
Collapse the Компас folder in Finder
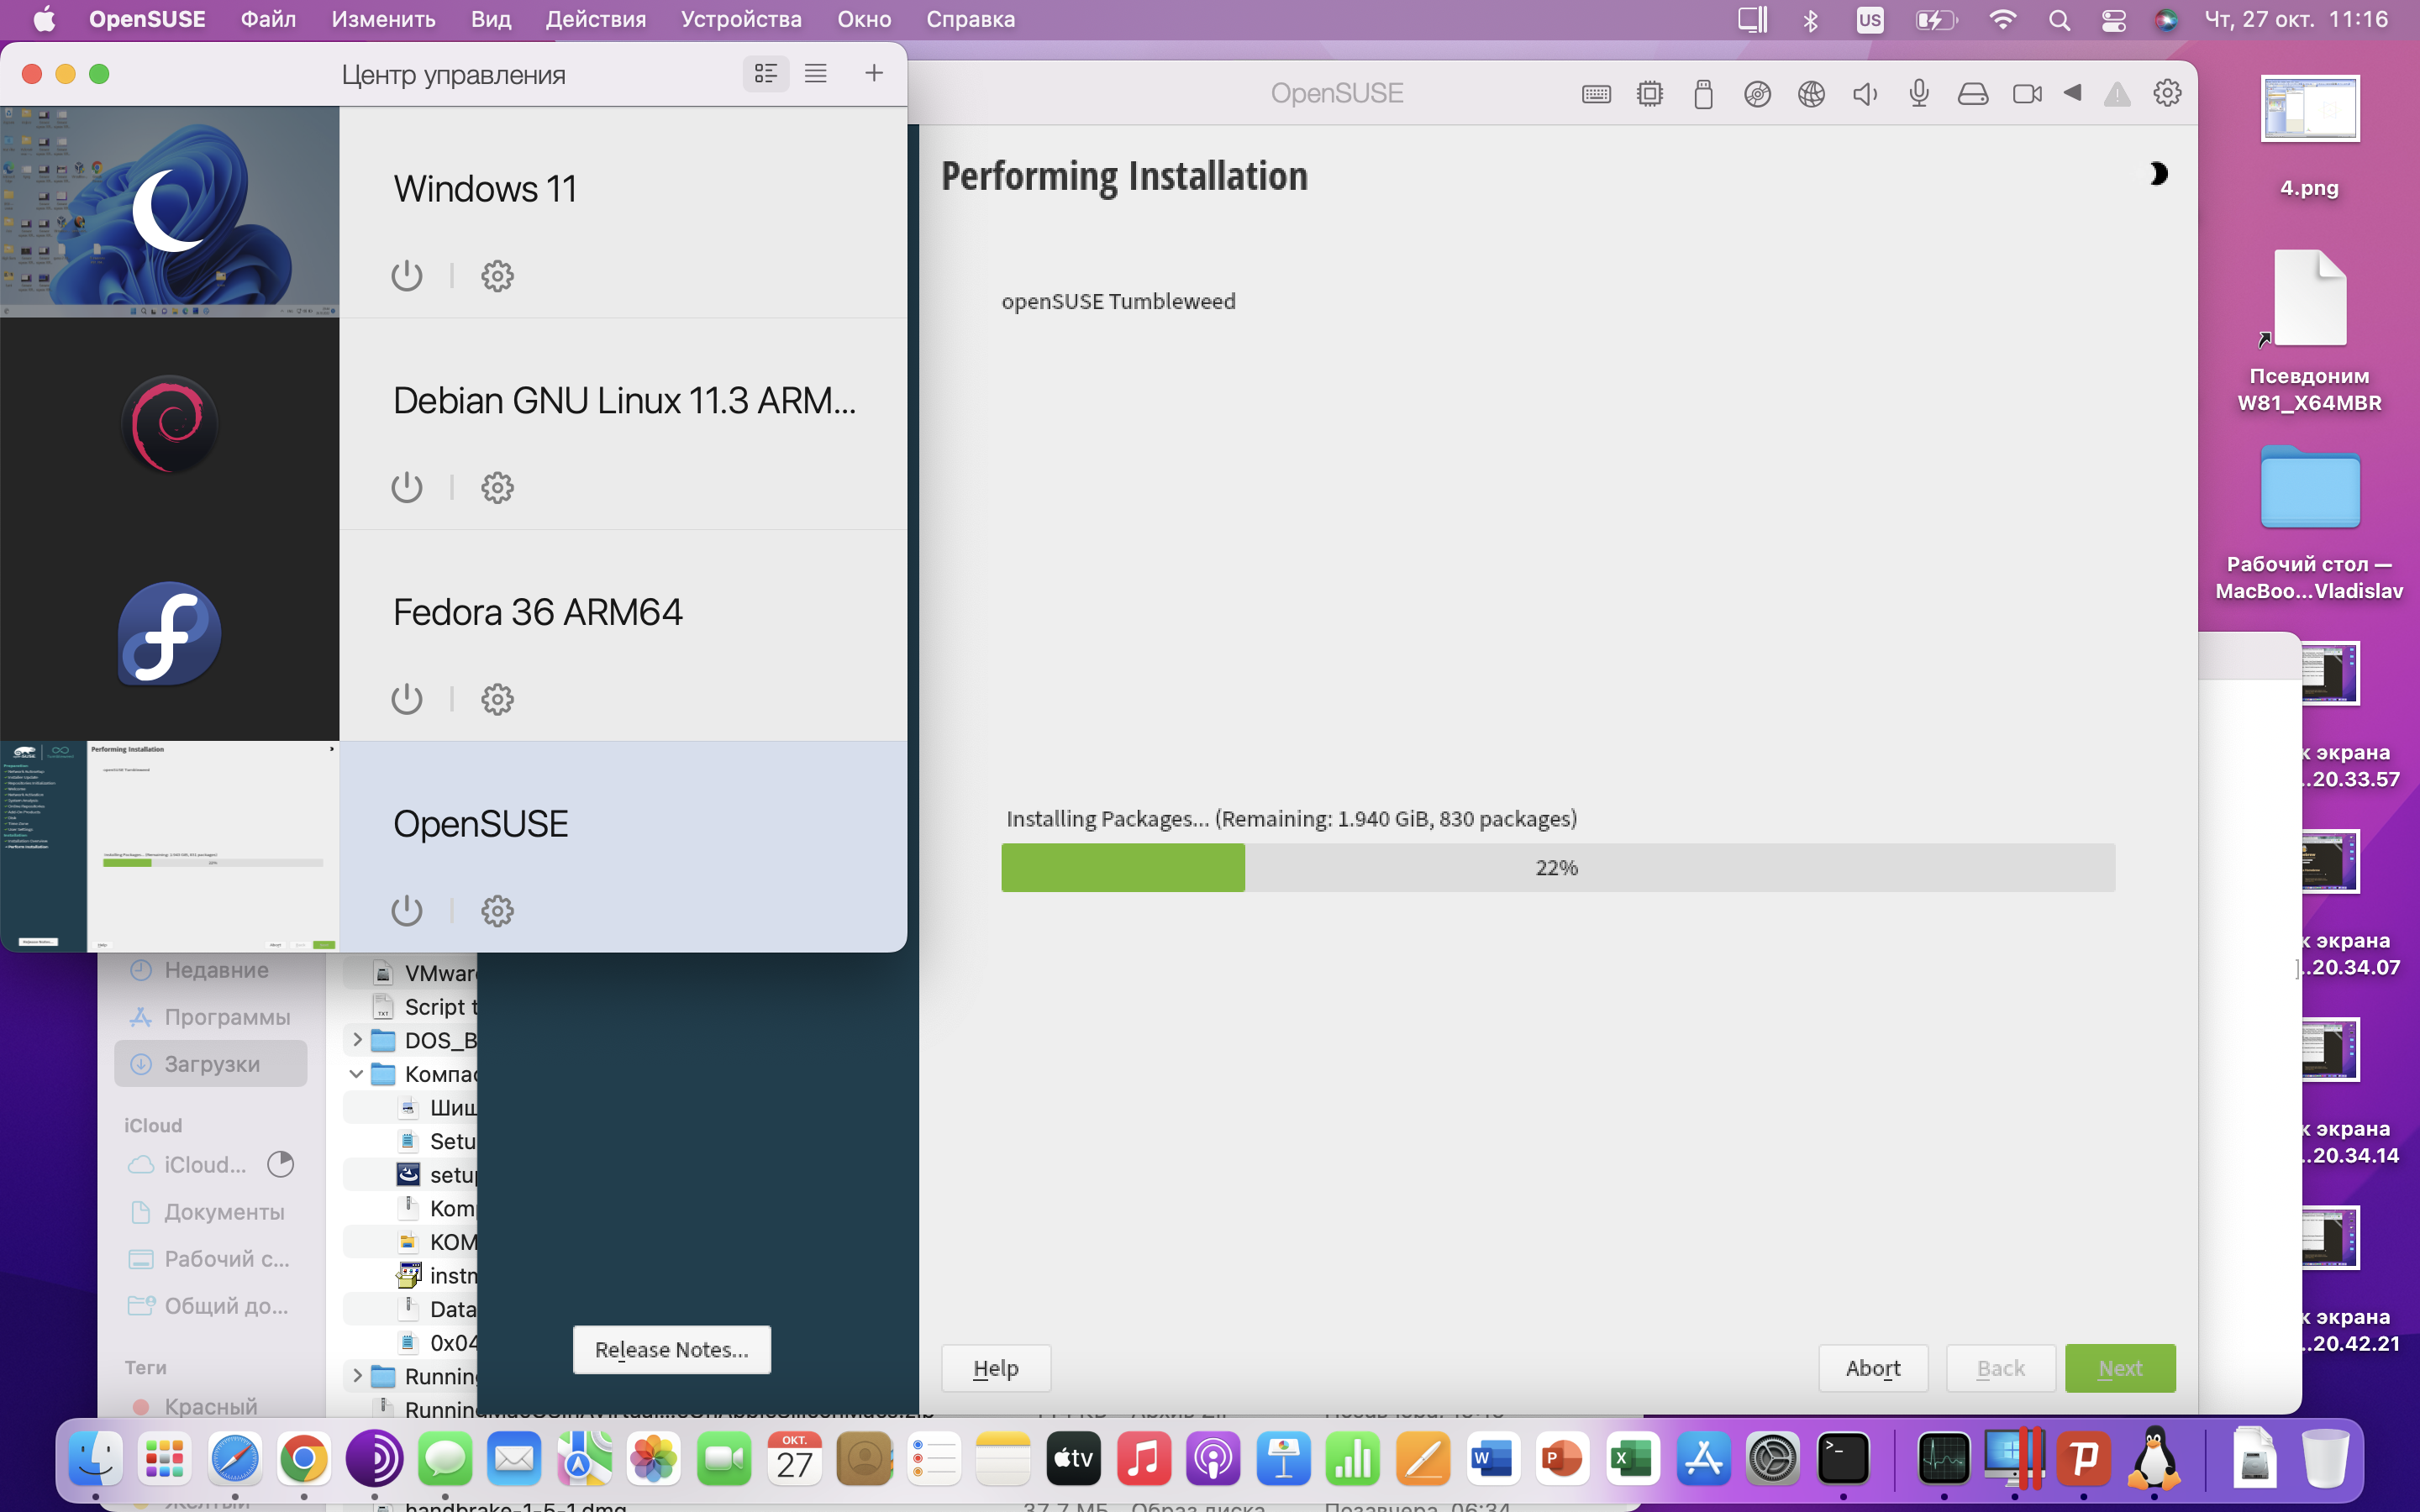(x=357, y=1074)
